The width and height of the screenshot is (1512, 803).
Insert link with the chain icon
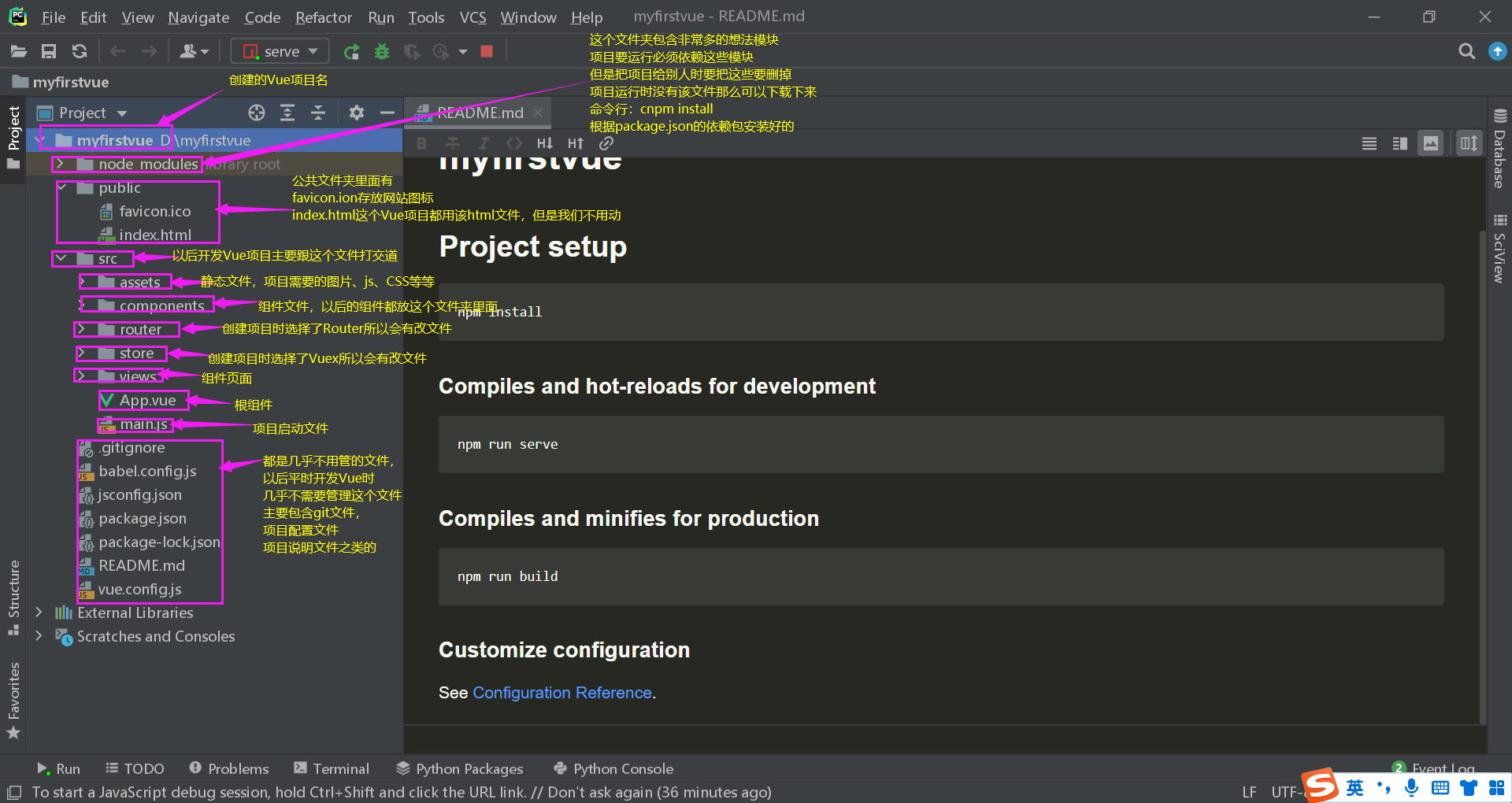coord(606,143)
